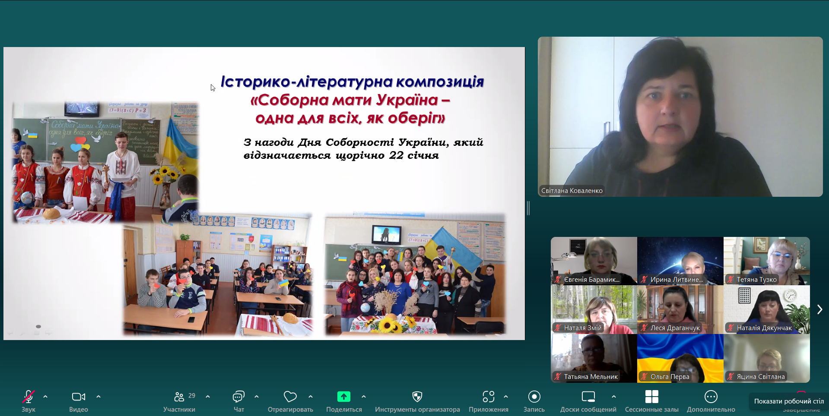Click the Звук label
The height and width of the screenshot is (416, 829).
29,410
